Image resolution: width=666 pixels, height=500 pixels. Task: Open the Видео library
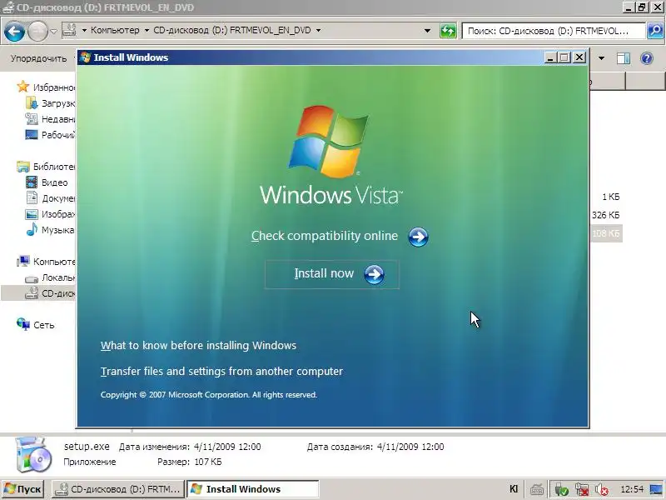pos(54,182)
